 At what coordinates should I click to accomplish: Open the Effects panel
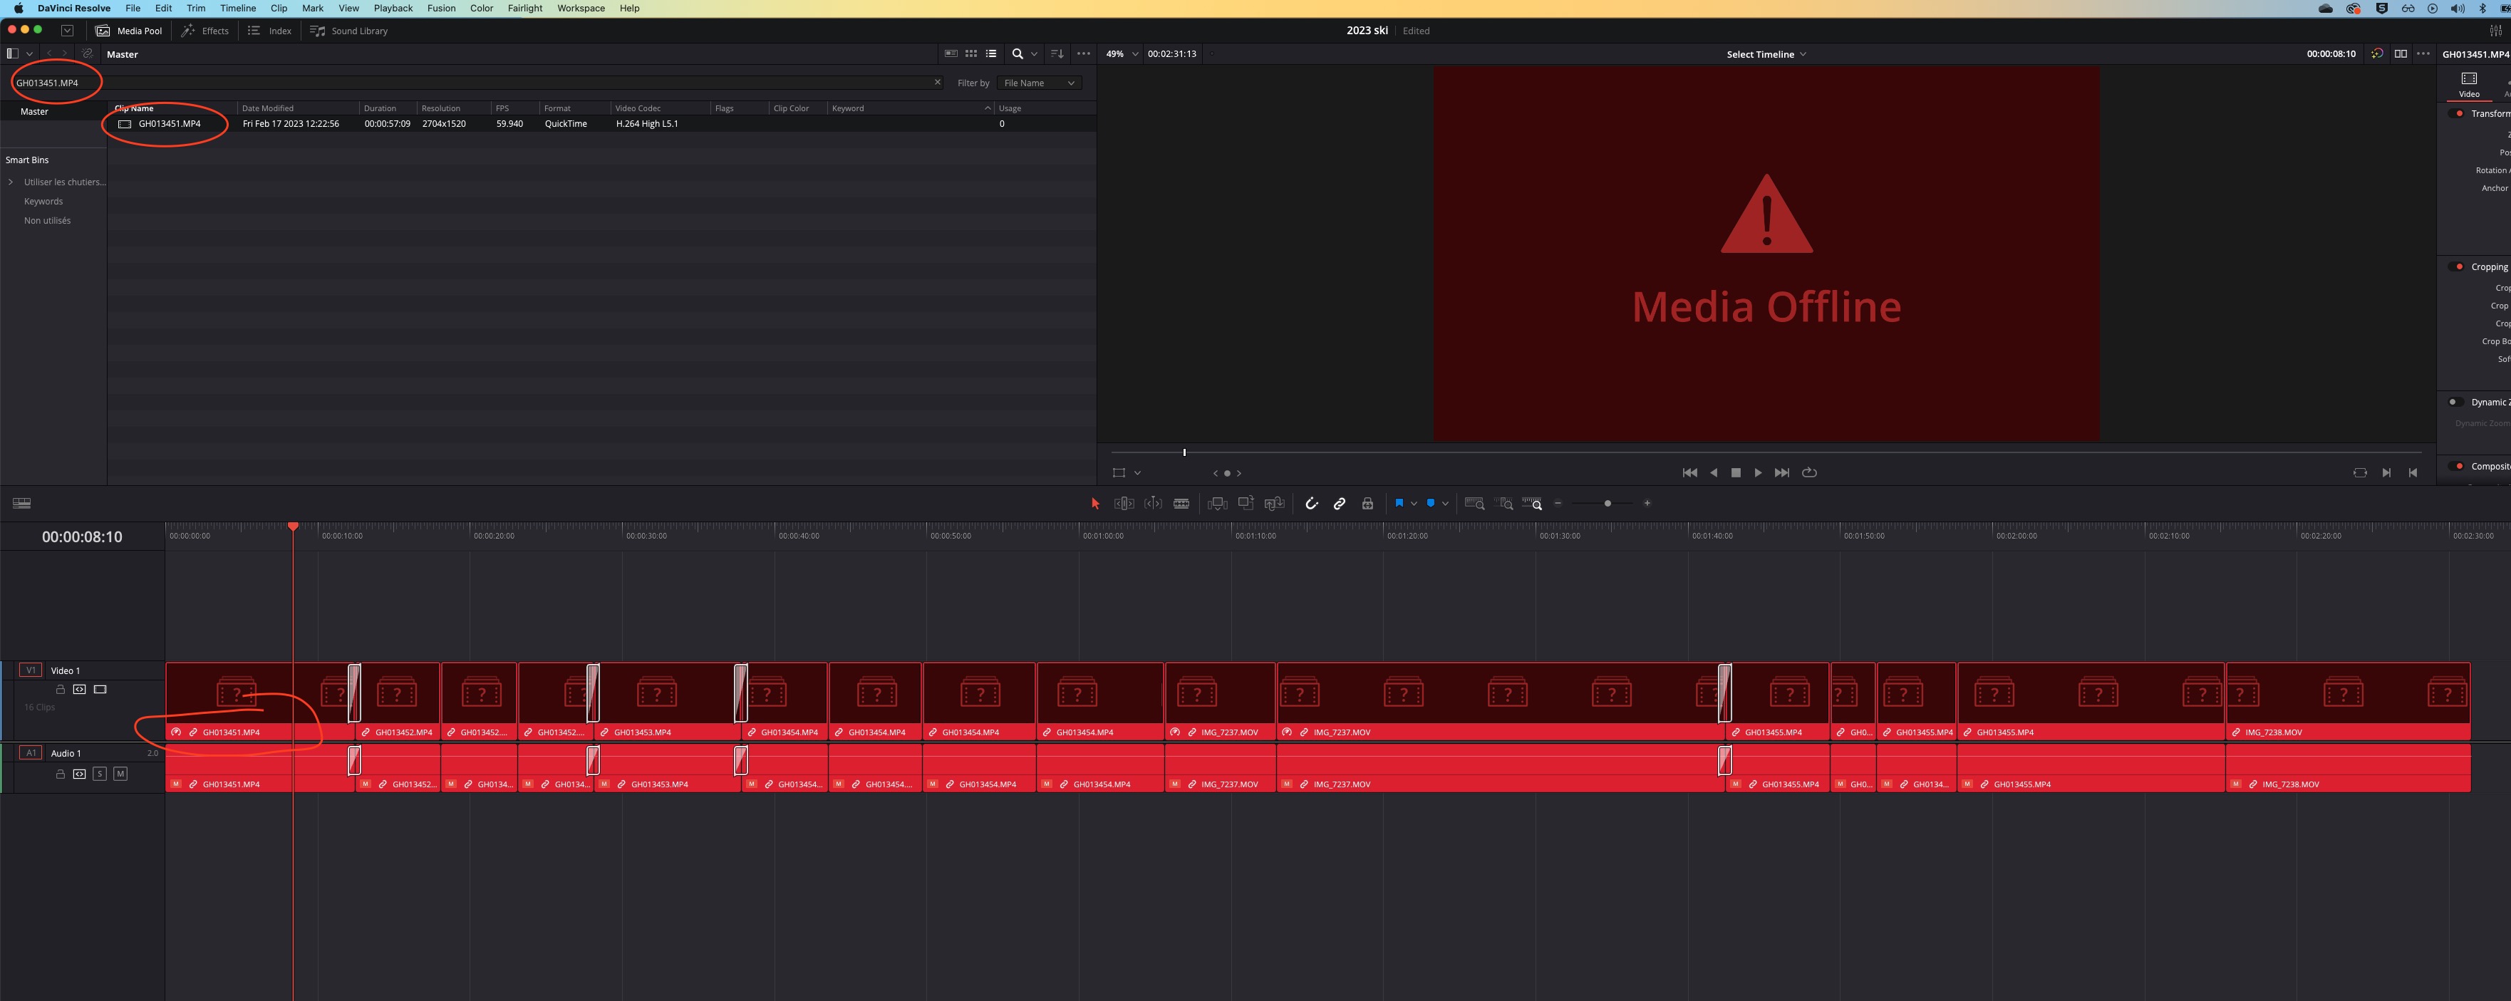204,30
